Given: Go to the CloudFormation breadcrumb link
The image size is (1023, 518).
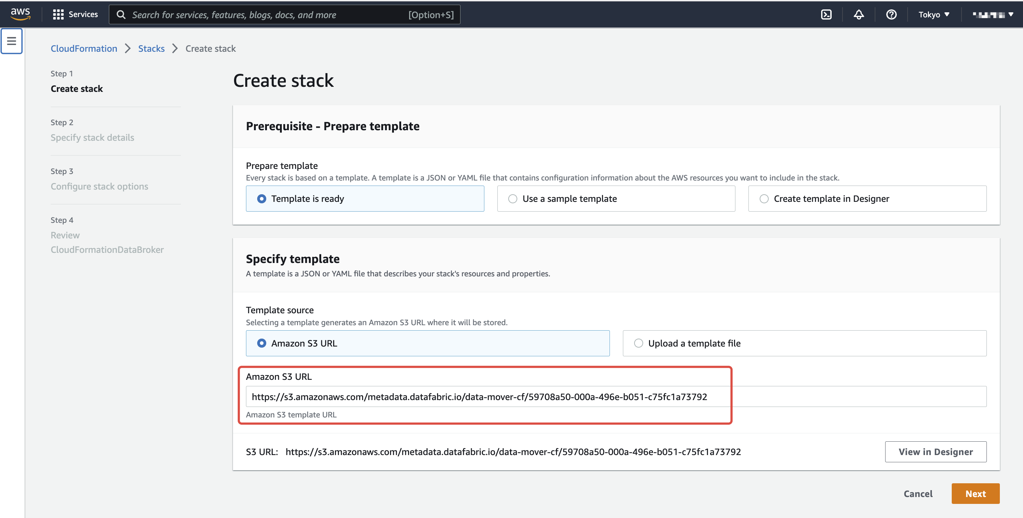Looking at the screenshot, I should (x=84, y=48).
